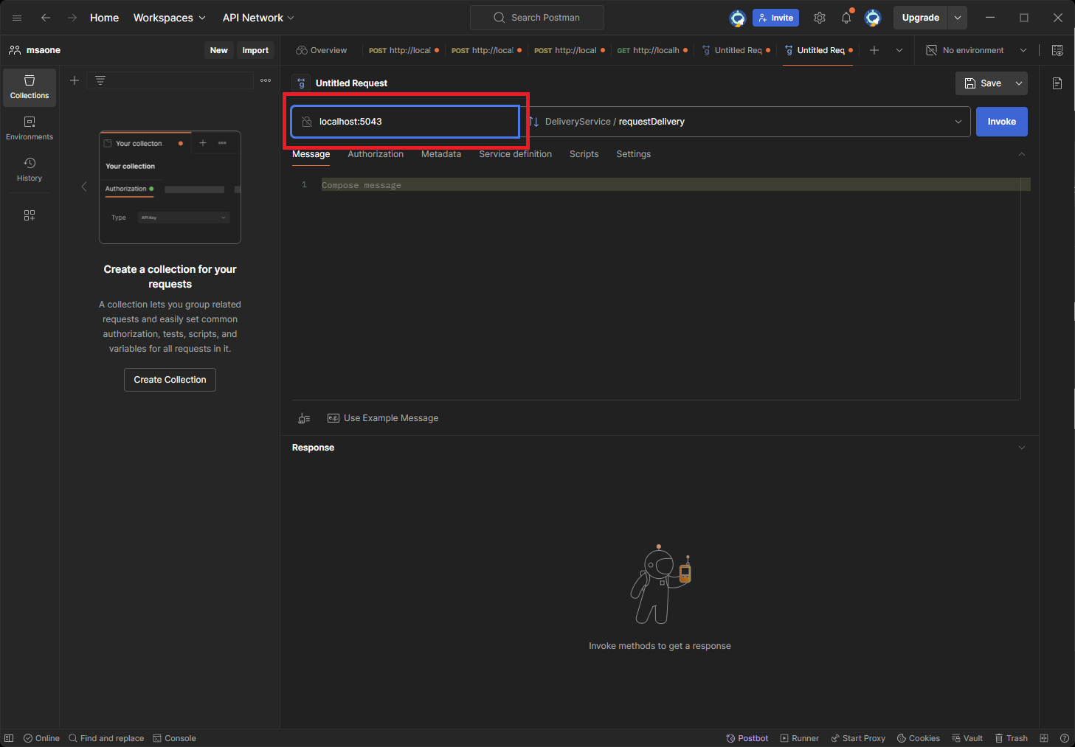The width and height of the screenshot is (1075, 747).
Task: Go forward with the right arrow
Action: [72, 18]
